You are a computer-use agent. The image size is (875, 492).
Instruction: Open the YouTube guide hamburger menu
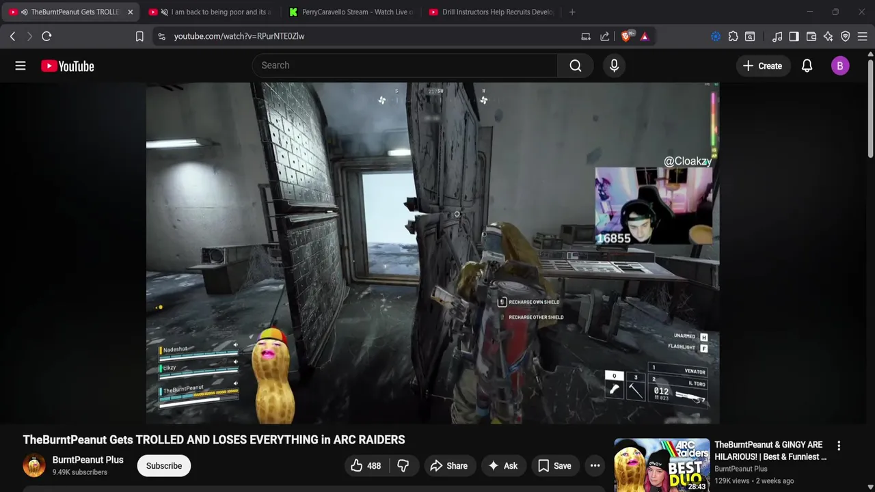[21, 66]
